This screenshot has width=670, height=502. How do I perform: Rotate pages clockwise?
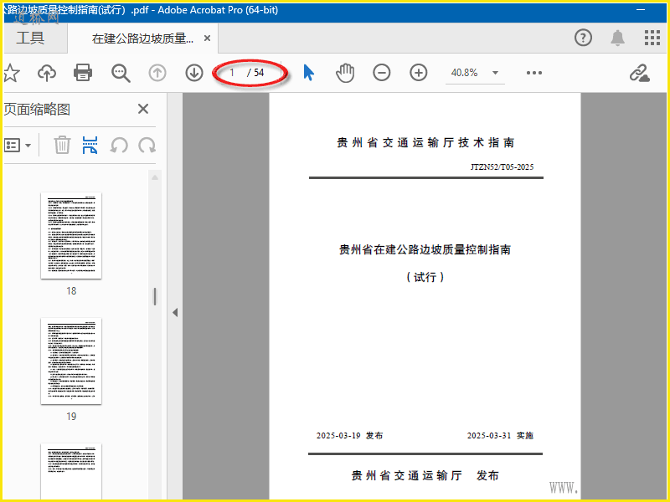point(147,145)
